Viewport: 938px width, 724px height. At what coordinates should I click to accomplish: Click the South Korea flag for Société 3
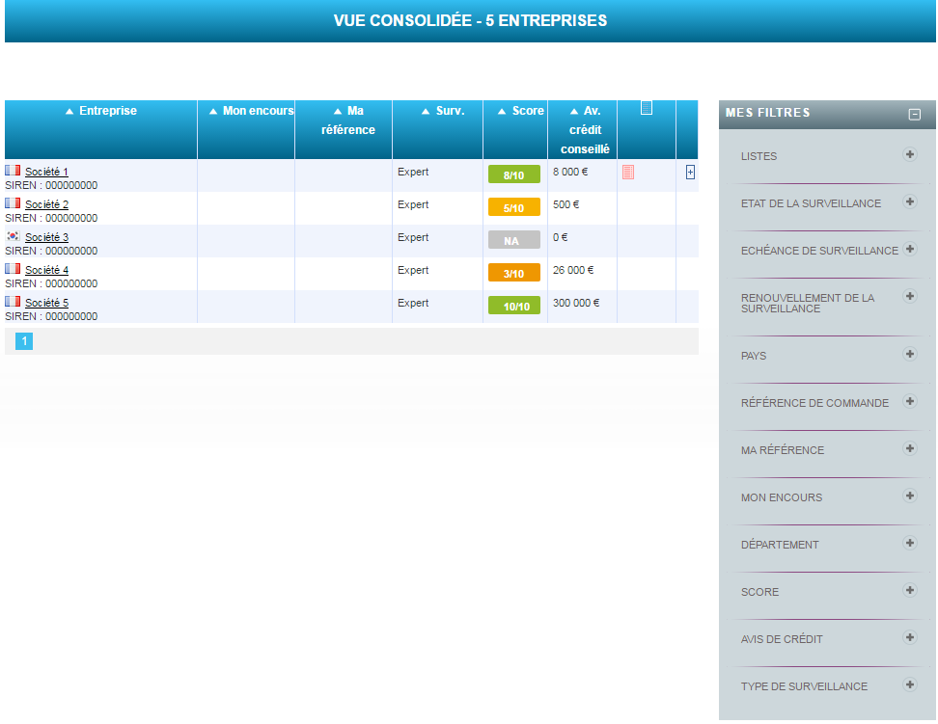point(13,236)
